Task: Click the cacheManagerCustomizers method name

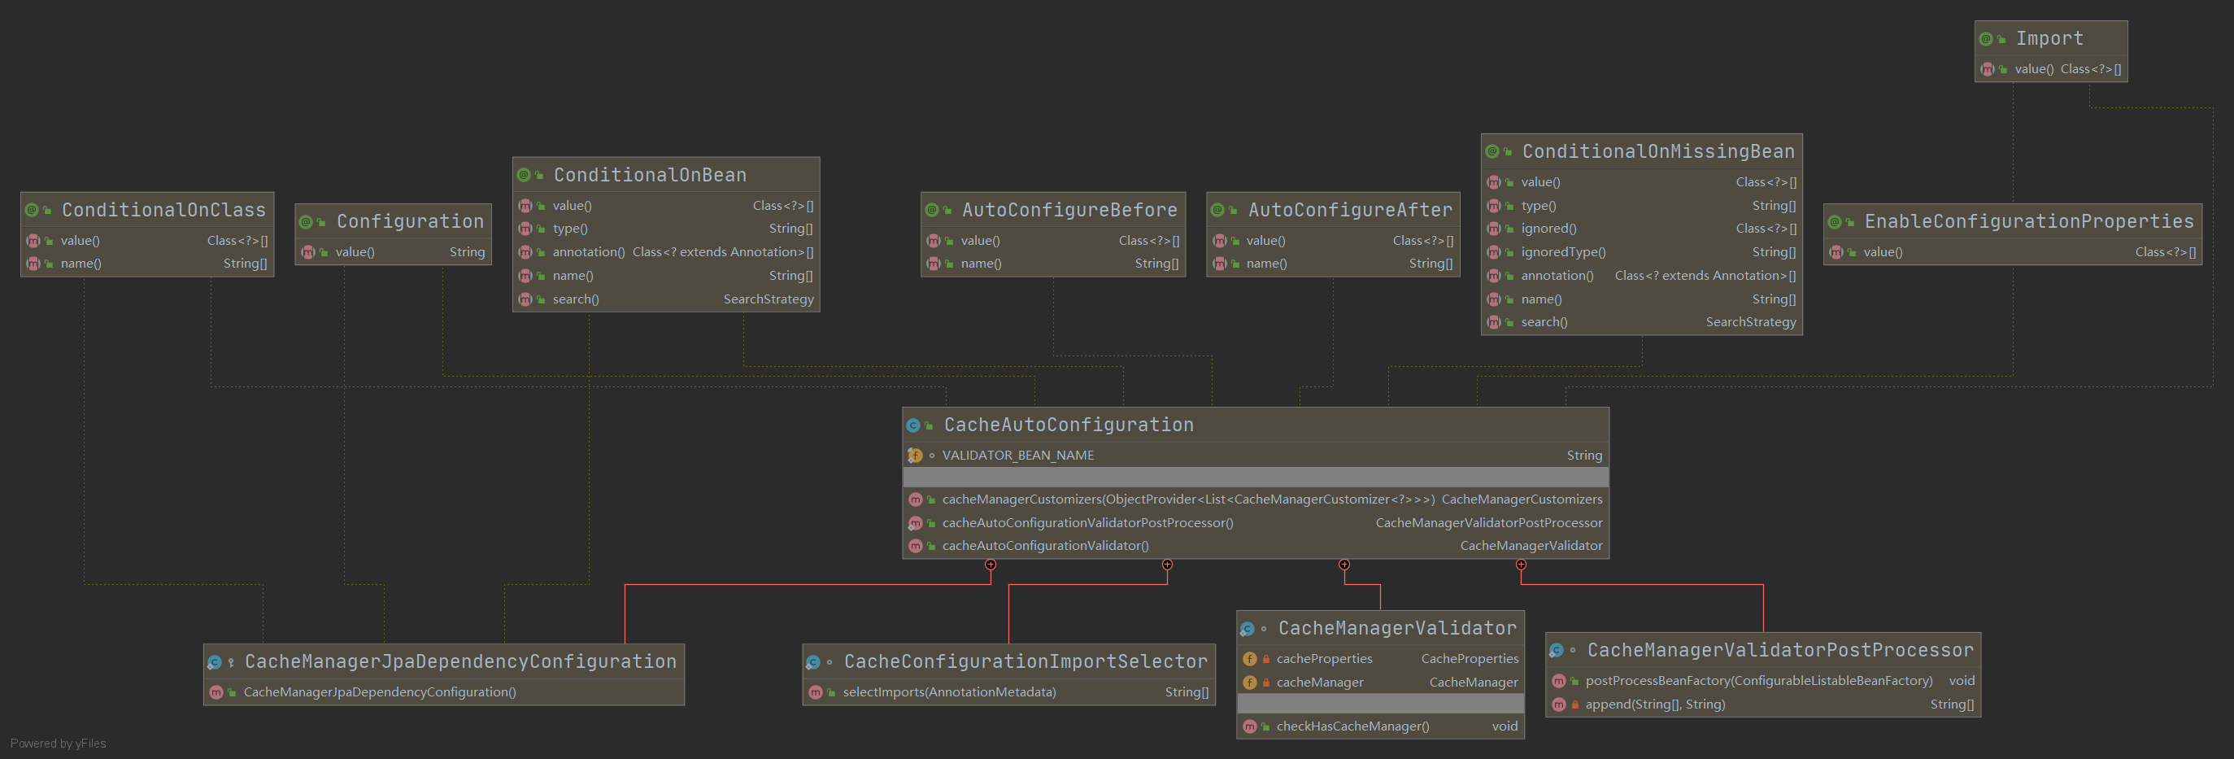Action: (x=1189, y=499)
